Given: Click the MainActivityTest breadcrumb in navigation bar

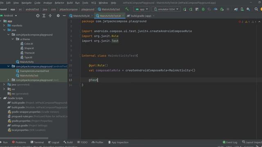Looking at the screenshot, I should (109, 9).
